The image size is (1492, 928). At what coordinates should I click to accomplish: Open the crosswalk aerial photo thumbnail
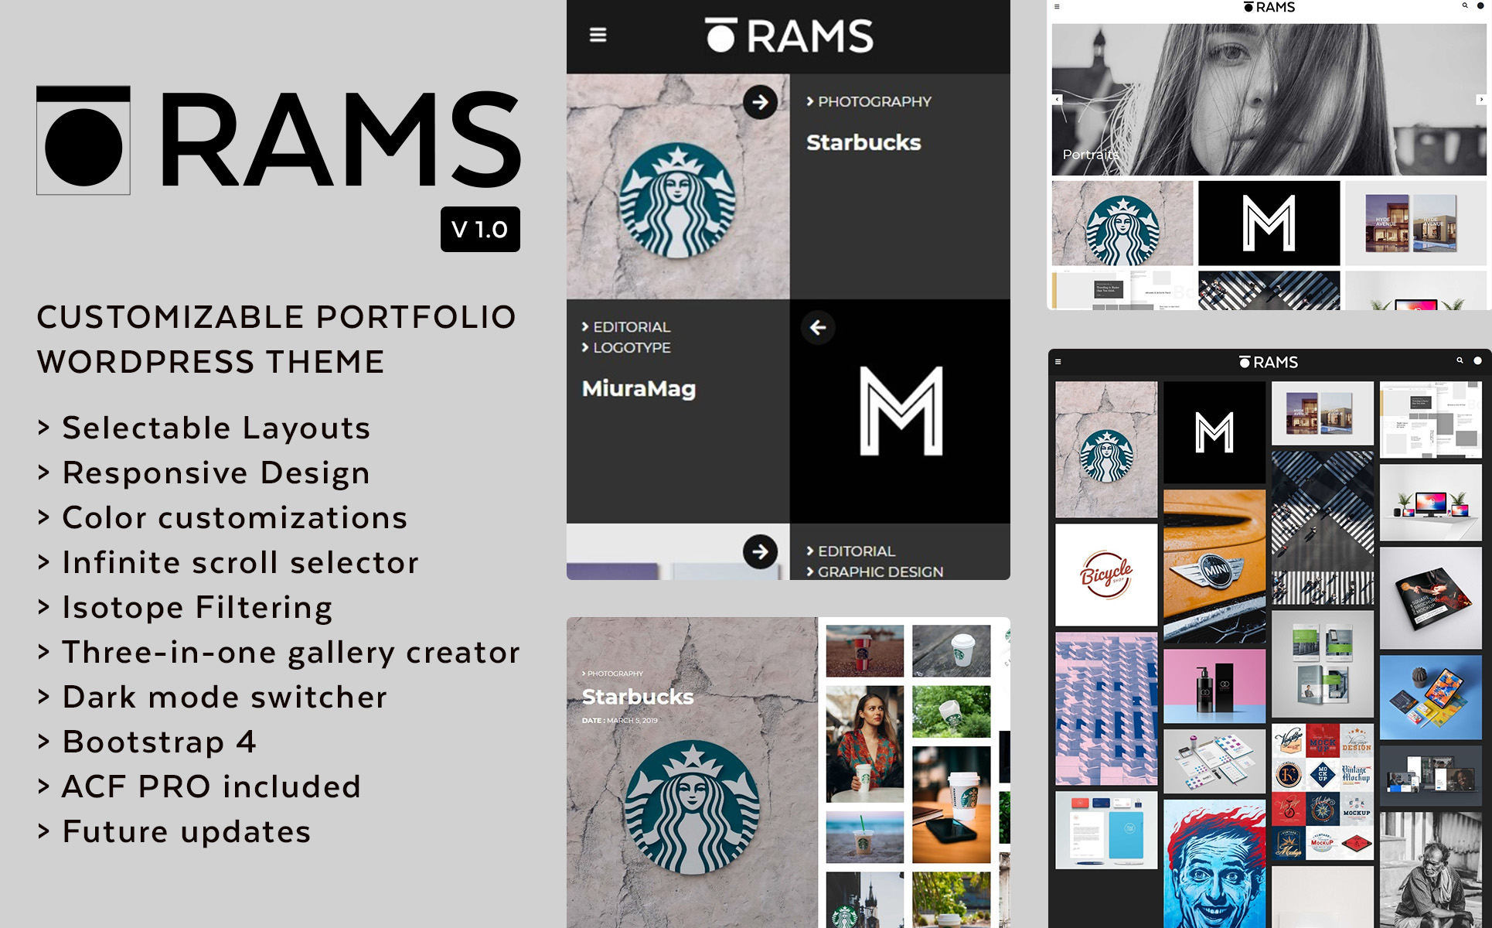[1323, 528]
